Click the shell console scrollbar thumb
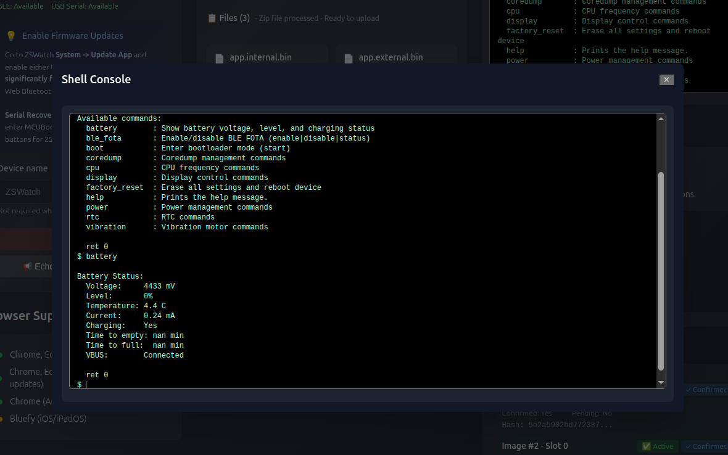The width and height of the screenshot is (728, 455). click(661, 271)
